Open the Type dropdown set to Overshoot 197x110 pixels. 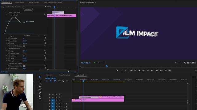[31, 36]
